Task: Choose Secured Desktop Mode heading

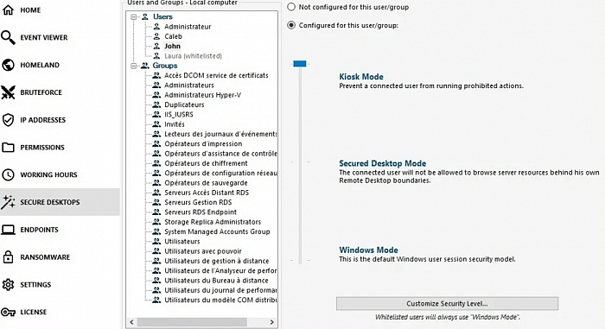Action: coord(382,163)
